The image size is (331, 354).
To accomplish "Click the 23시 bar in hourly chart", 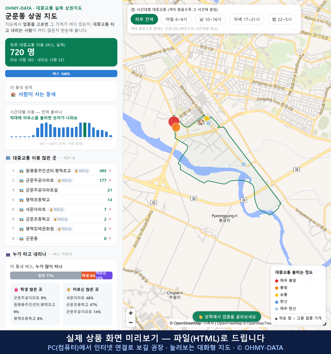I will 111,136.
